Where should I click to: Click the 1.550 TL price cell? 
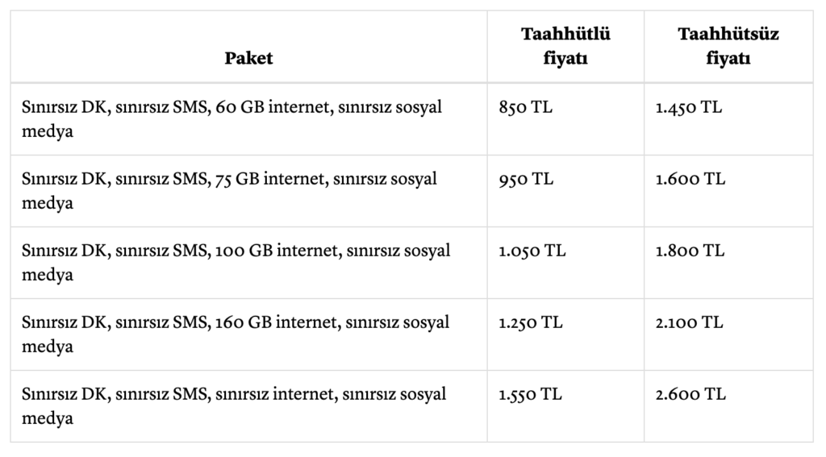[531, 394]
